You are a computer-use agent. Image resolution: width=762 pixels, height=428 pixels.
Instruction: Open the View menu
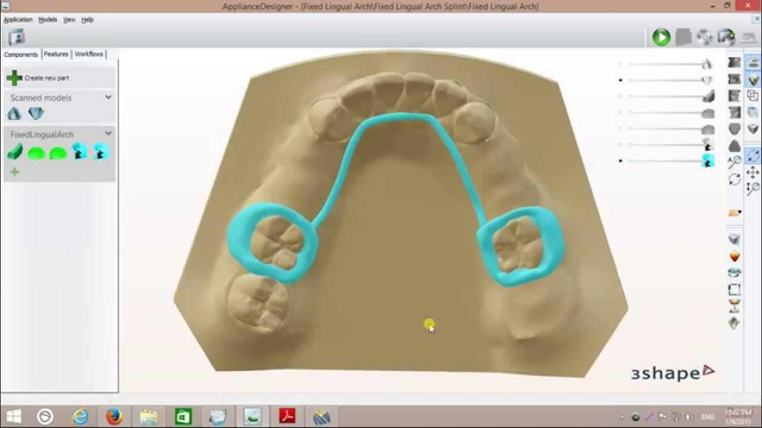[x=70, y=20]
